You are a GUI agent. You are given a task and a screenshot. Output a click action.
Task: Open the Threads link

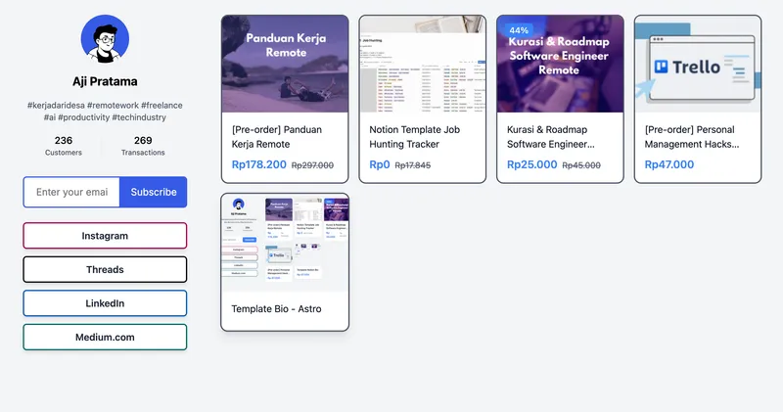click(x=105, y=269)
